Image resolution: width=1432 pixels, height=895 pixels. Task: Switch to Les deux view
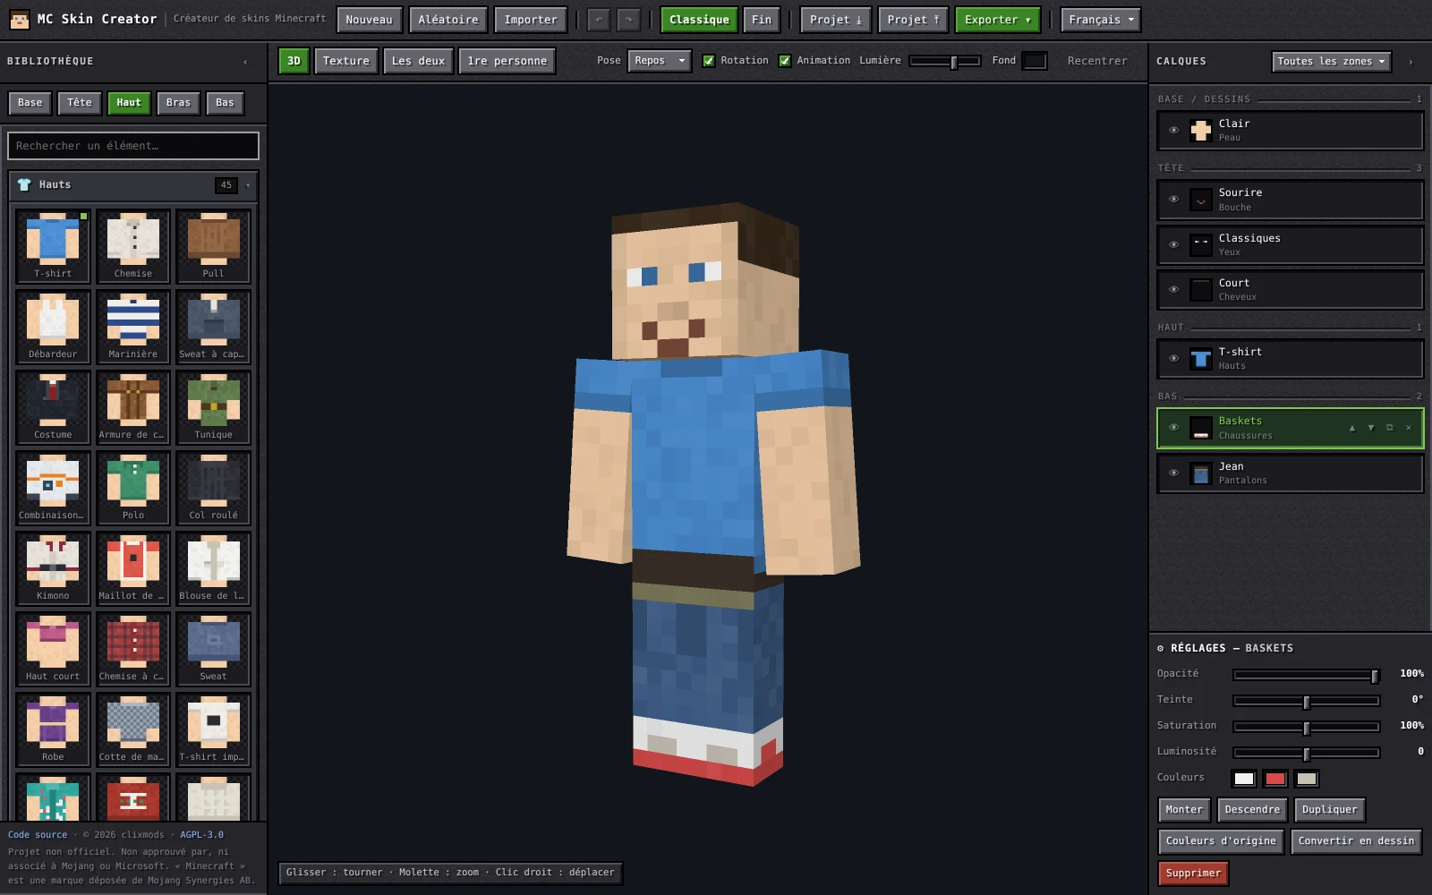click(x=418, y=61)
